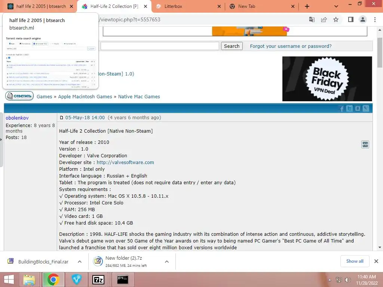
Task: Open File Explorer from the taskbar
Action: (x=29, y=280)
